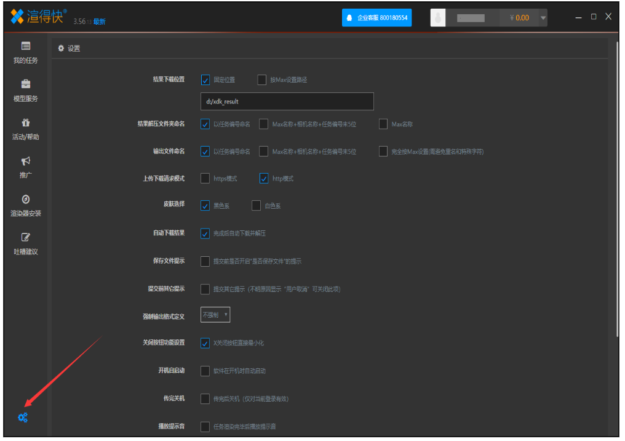Enable the https mode checkbox

pos(205,179)
